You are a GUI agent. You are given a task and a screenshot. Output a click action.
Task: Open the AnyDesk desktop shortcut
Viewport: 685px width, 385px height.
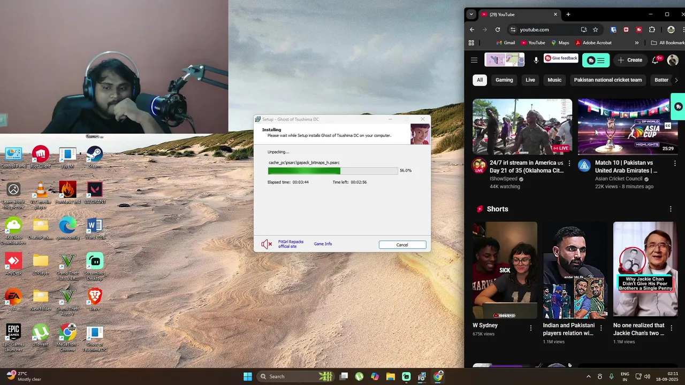coord(13,264)
